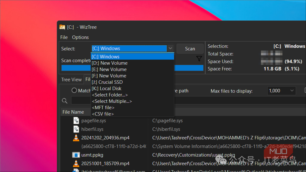Open the Options menu
306x172 pixels.
coord(80,37)
